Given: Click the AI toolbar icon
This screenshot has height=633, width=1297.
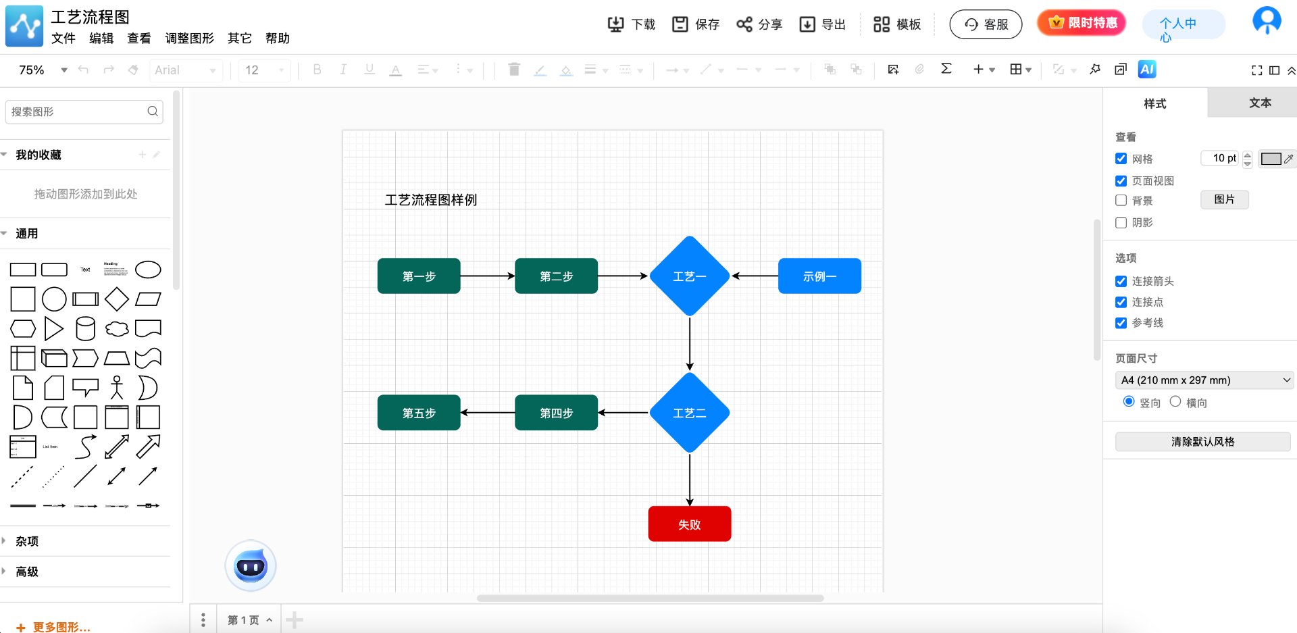Looking at the screenshot, I should pos(1147,69).
